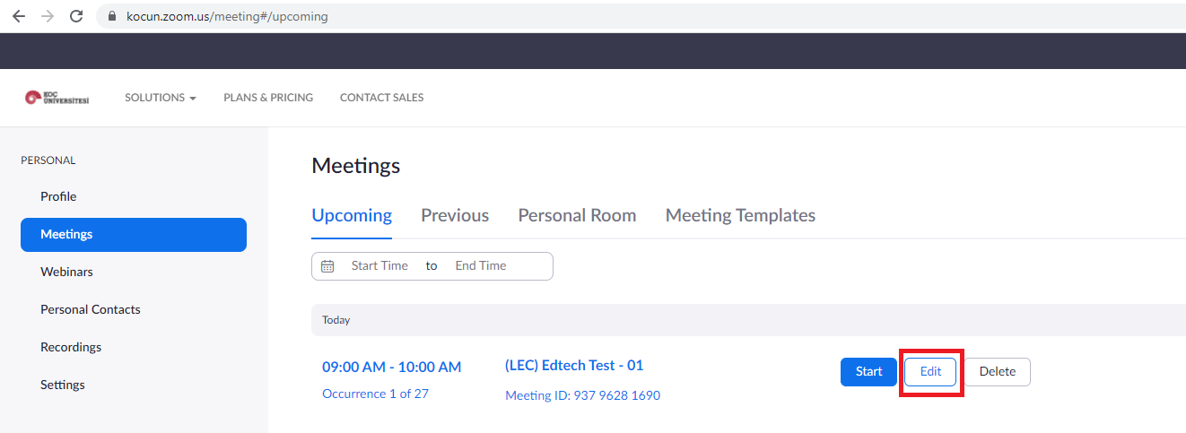Click the browser forward arrow
This screenshot has width=1186, height=433.
tap(47, 16)
